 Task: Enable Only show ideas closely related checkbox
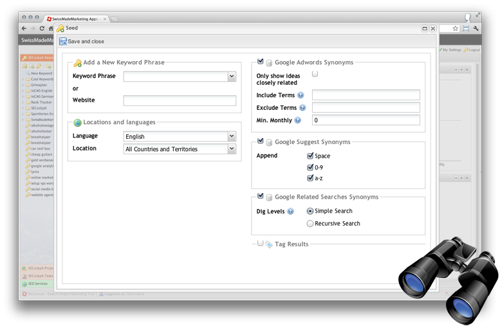click(315, 74)
